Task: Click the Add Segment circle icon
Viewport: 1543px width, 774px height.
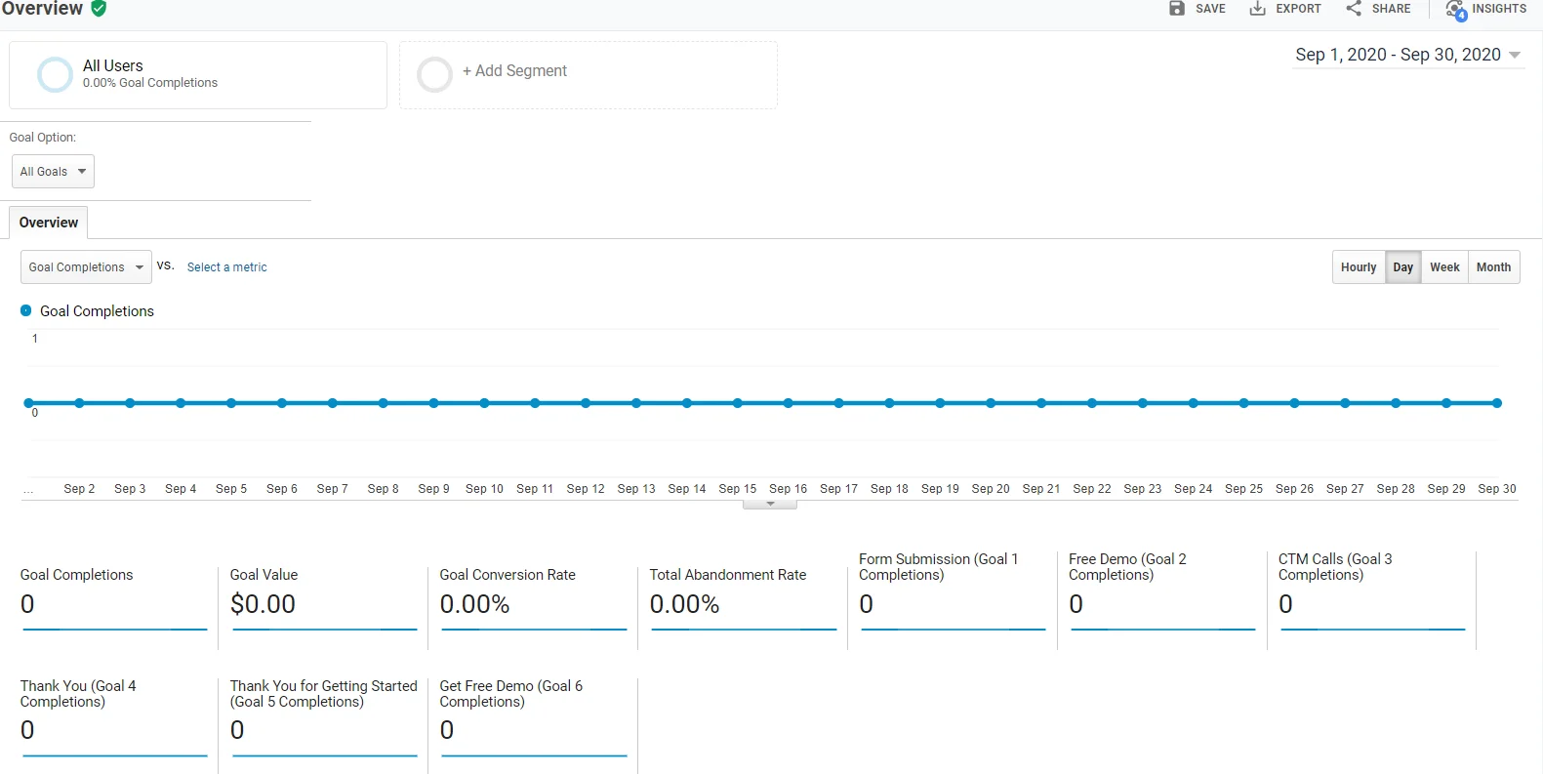Action: pyautogui.click(x=434, y=74)
